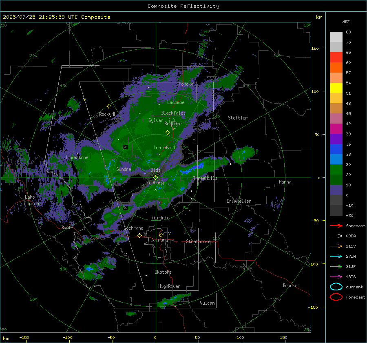Screen dimensions: 367x343
Task: Select the red 60-65 dBZ swatch
Action: (x=336, y=57)
